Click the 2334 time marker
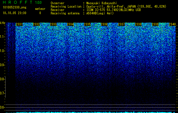 click(x=70, y=24)
